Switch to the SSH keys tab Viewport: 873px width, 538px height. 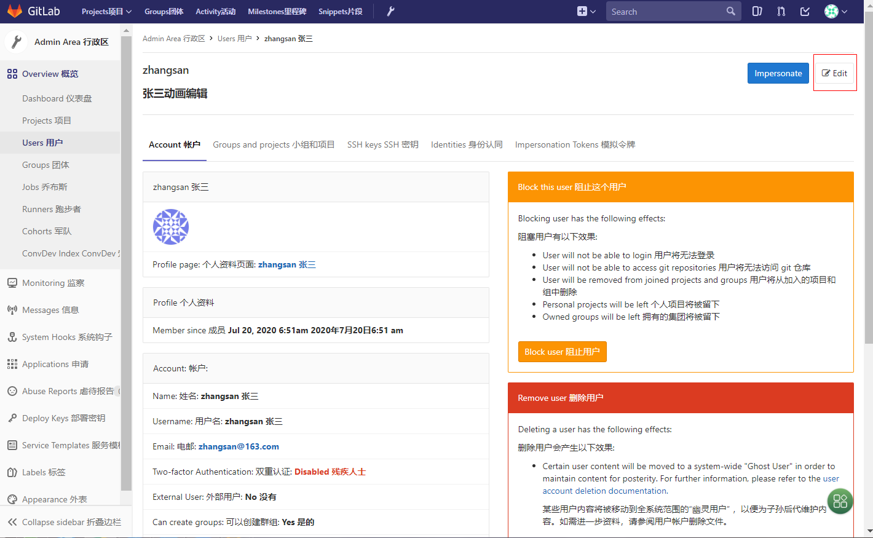point(383,144)
